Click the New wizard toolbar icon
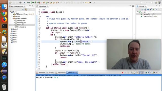 click(x=10, y=3)
